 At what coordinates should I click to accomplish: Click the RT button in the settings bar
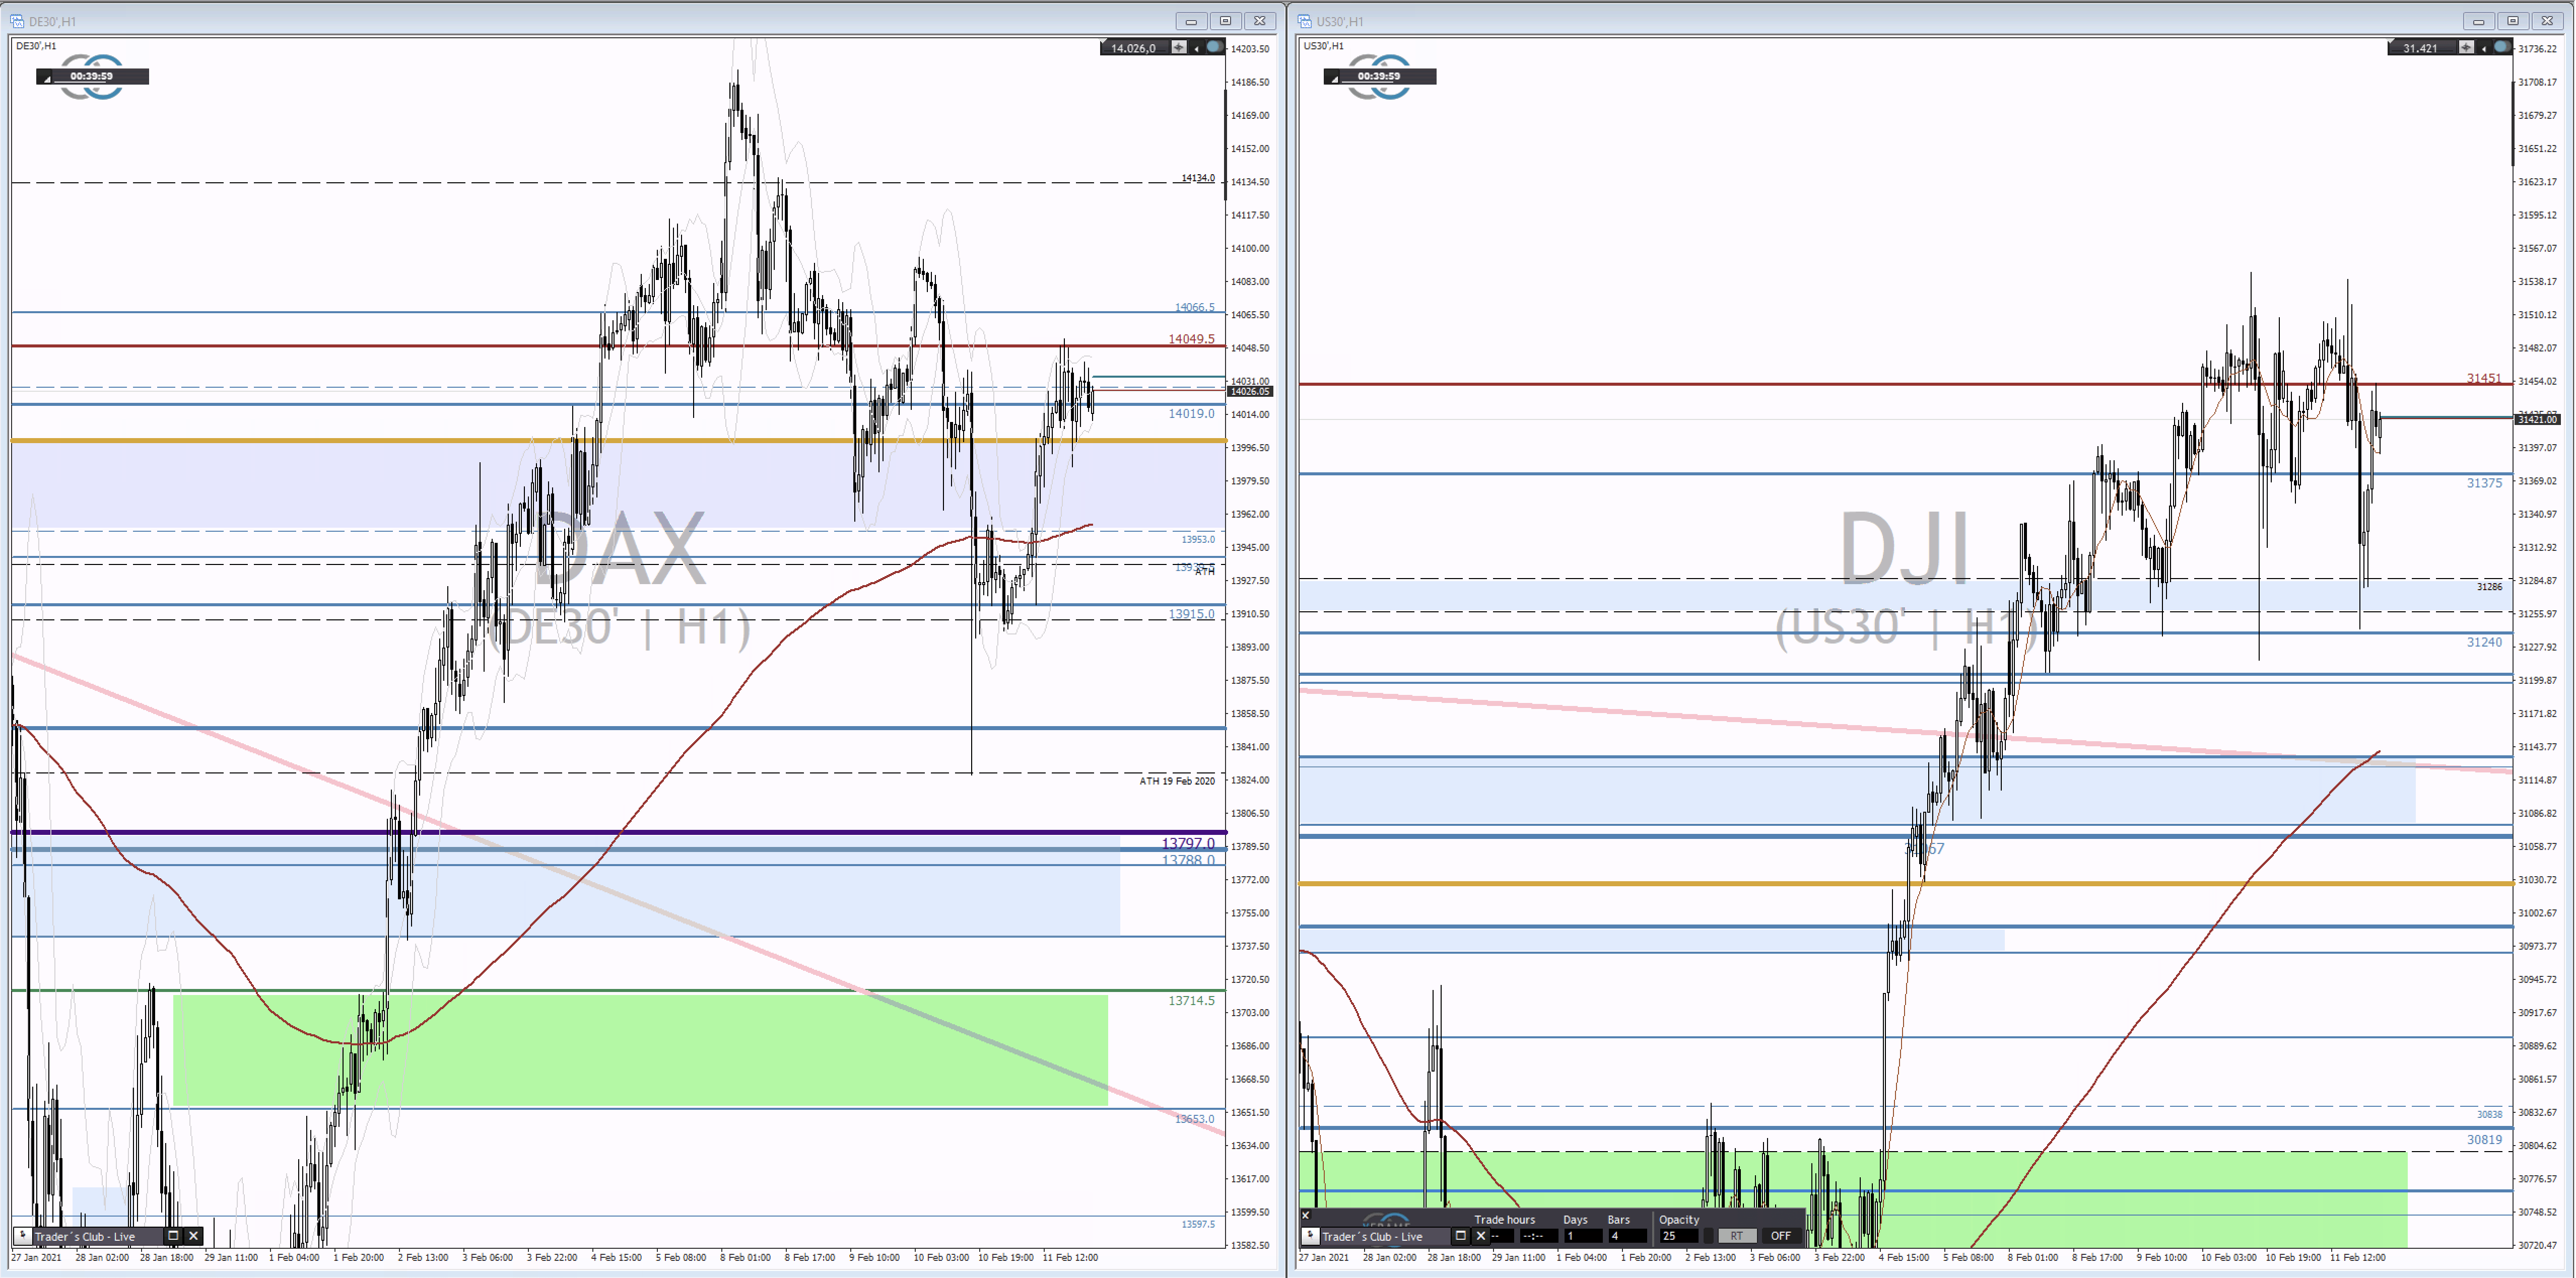point(1737,1236)
